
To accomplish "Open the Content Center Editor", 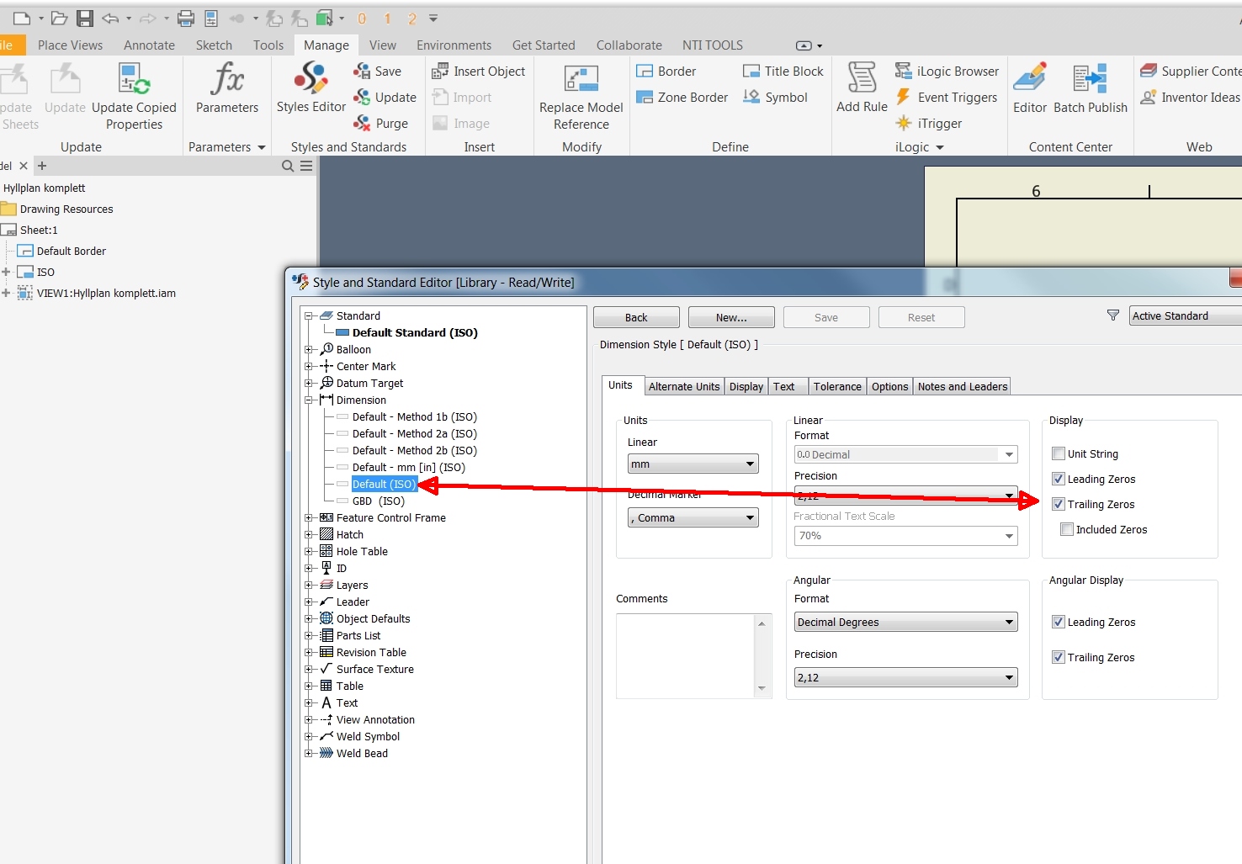I will click(1030, 87).
